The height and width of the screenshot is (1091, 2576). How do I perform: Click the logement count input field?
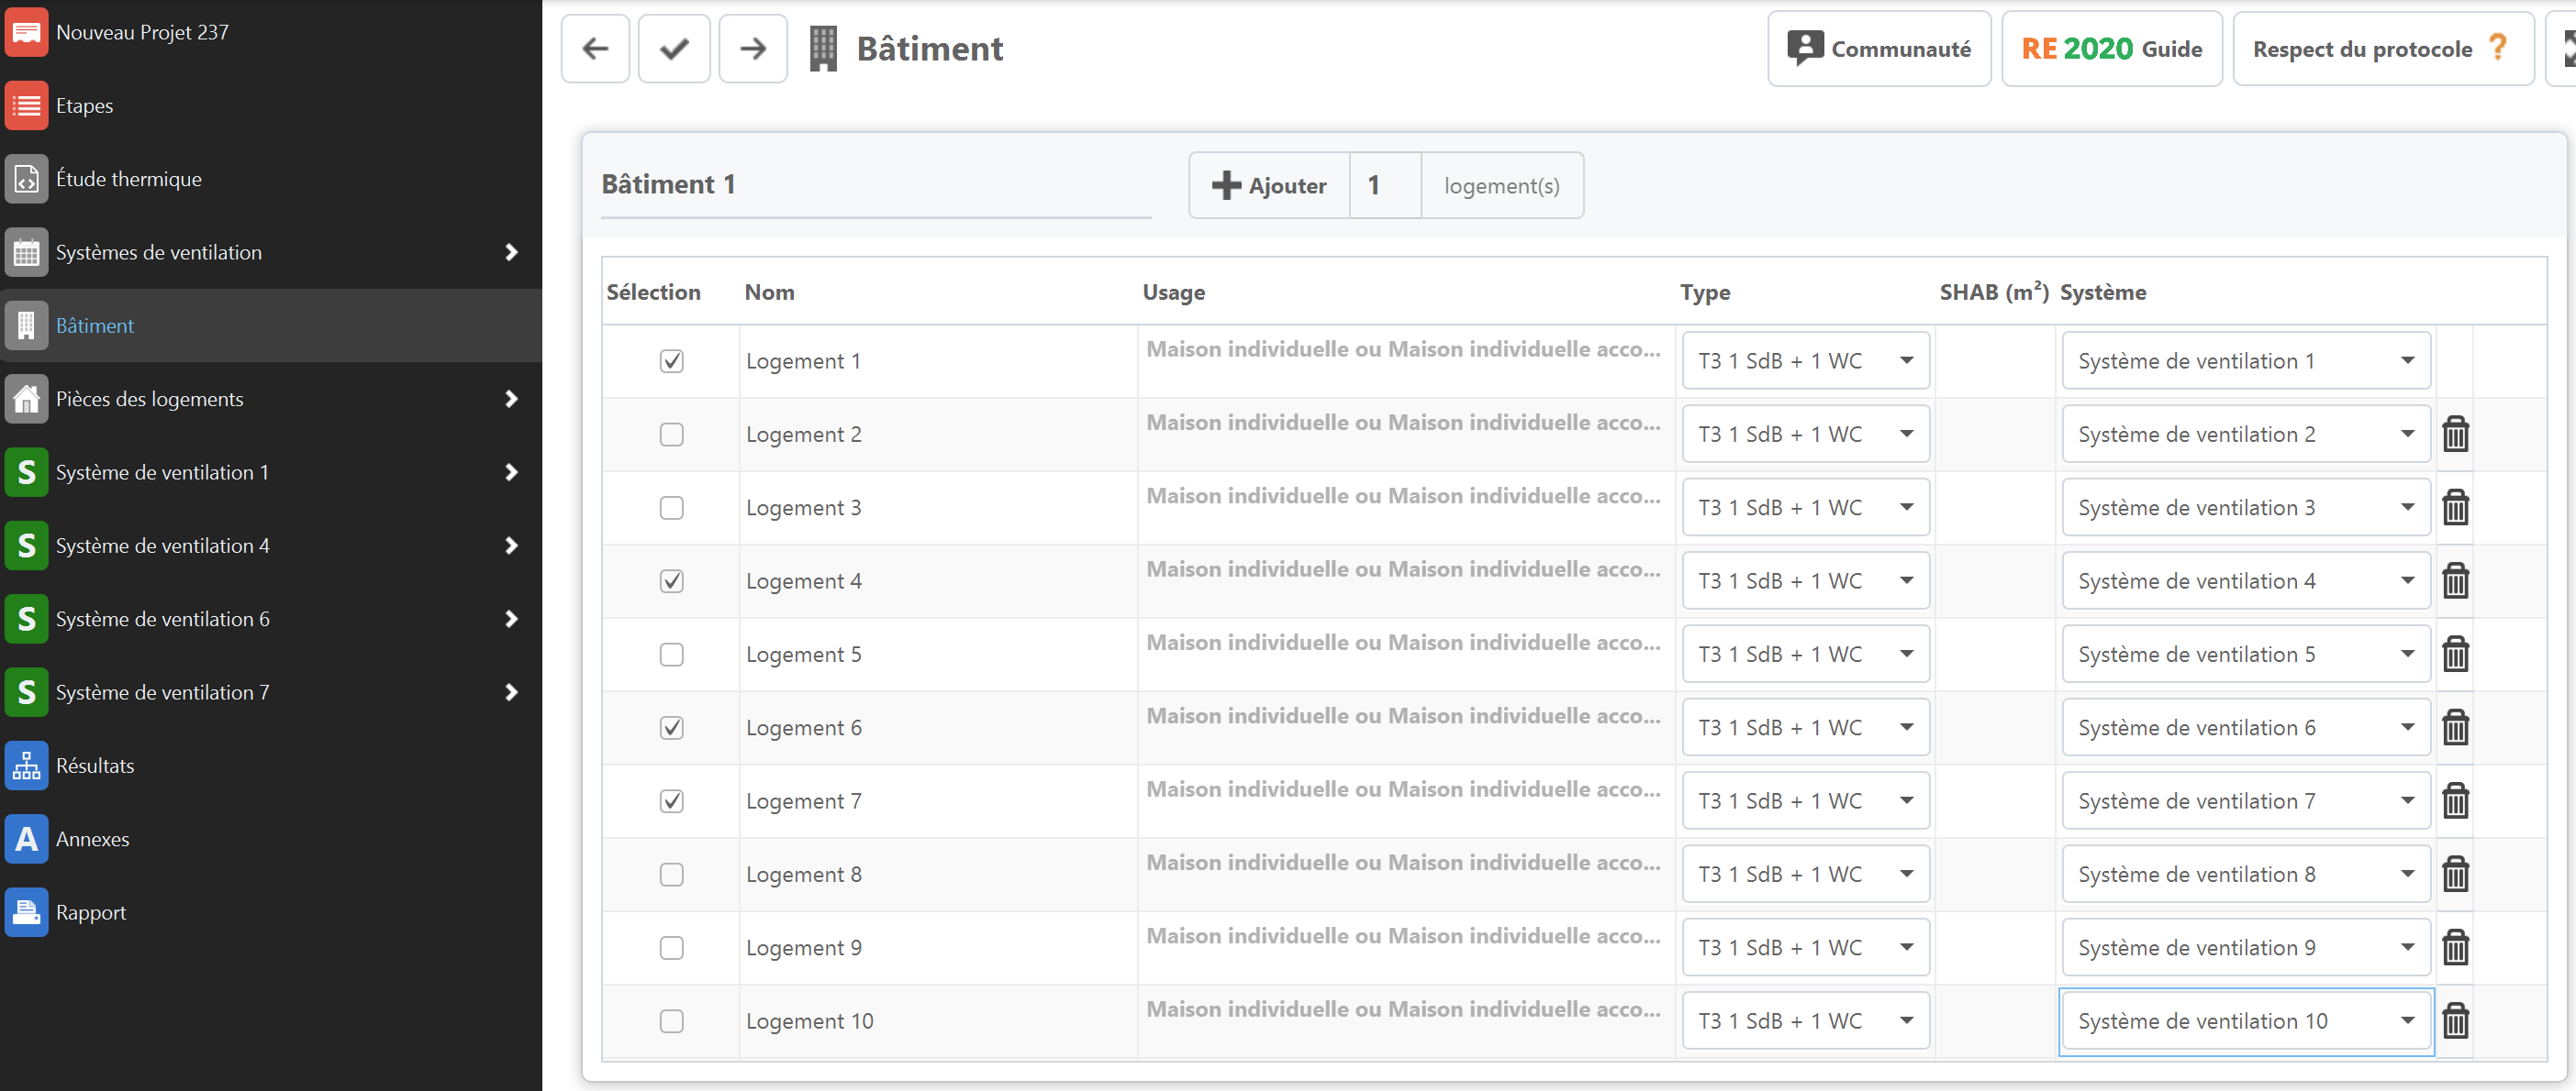(x=1384, y=186)
